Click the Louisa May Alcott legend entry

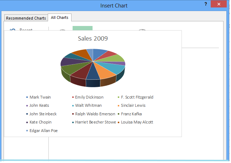click(x=137, y=122)
